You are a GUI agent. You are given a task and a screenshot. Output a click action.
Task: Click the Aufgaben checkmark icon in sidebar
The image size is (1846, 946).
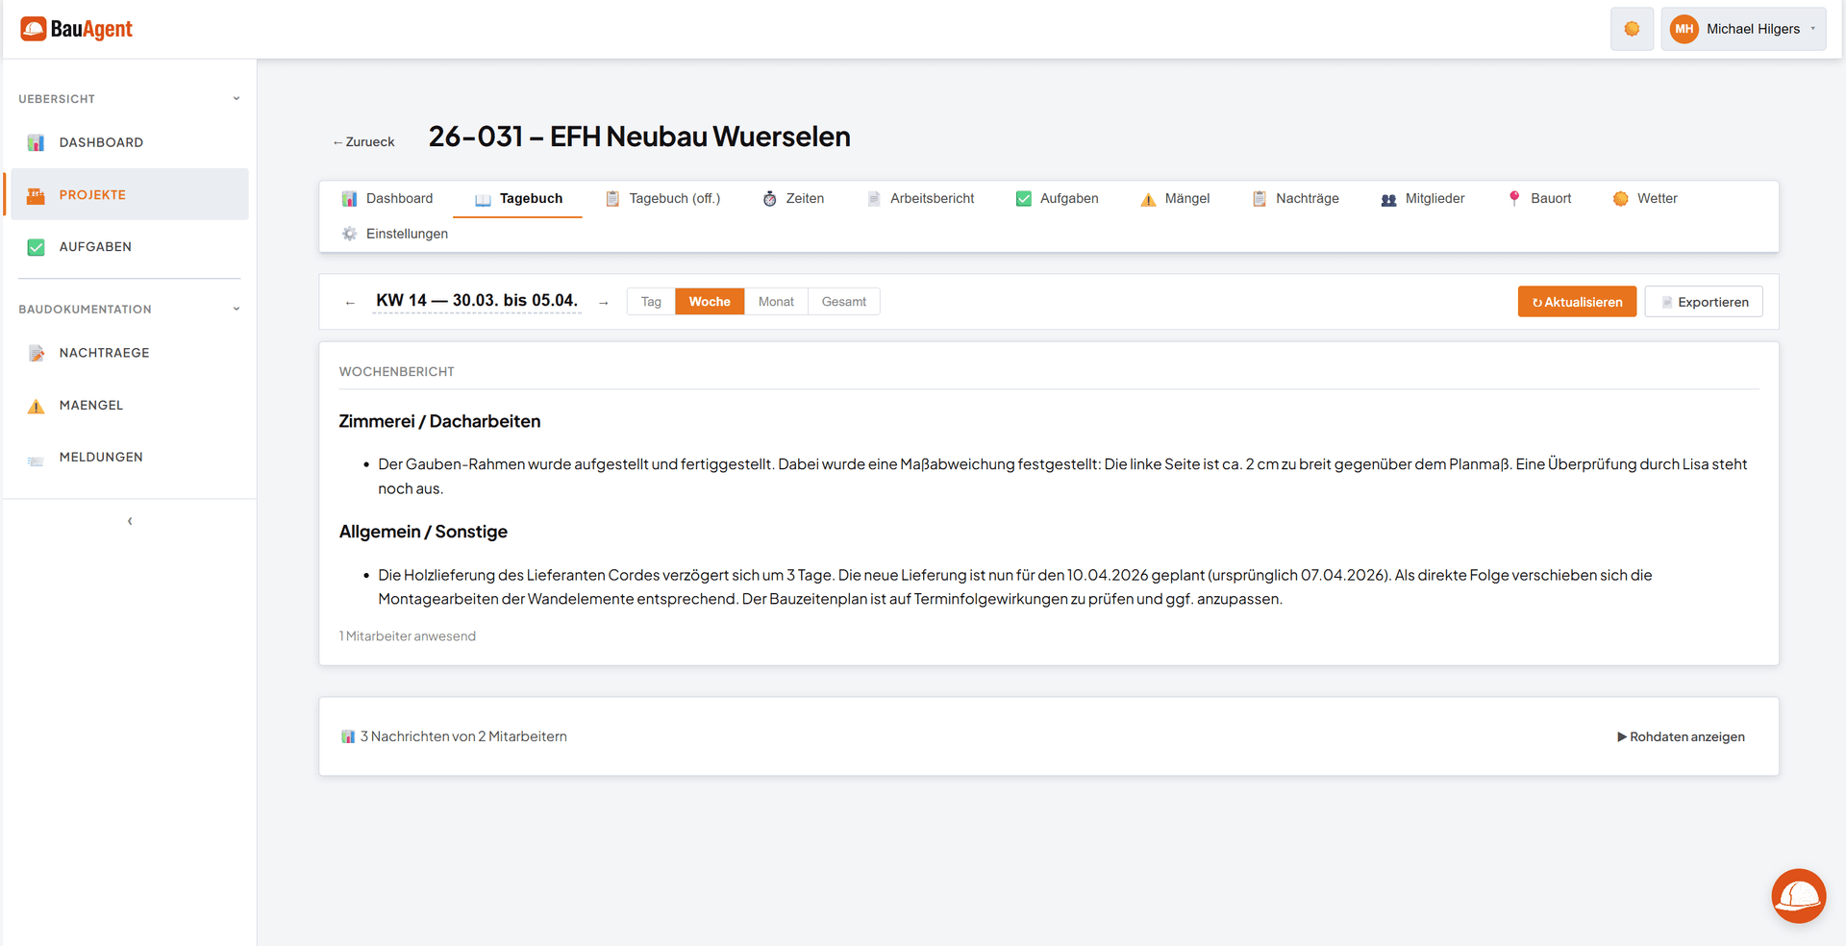(x=36, y=246)
